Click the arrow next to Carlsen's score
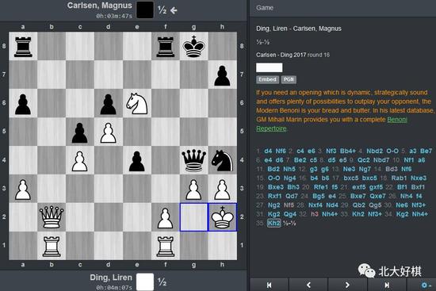The image size is (436, 291). coord(174,10)
